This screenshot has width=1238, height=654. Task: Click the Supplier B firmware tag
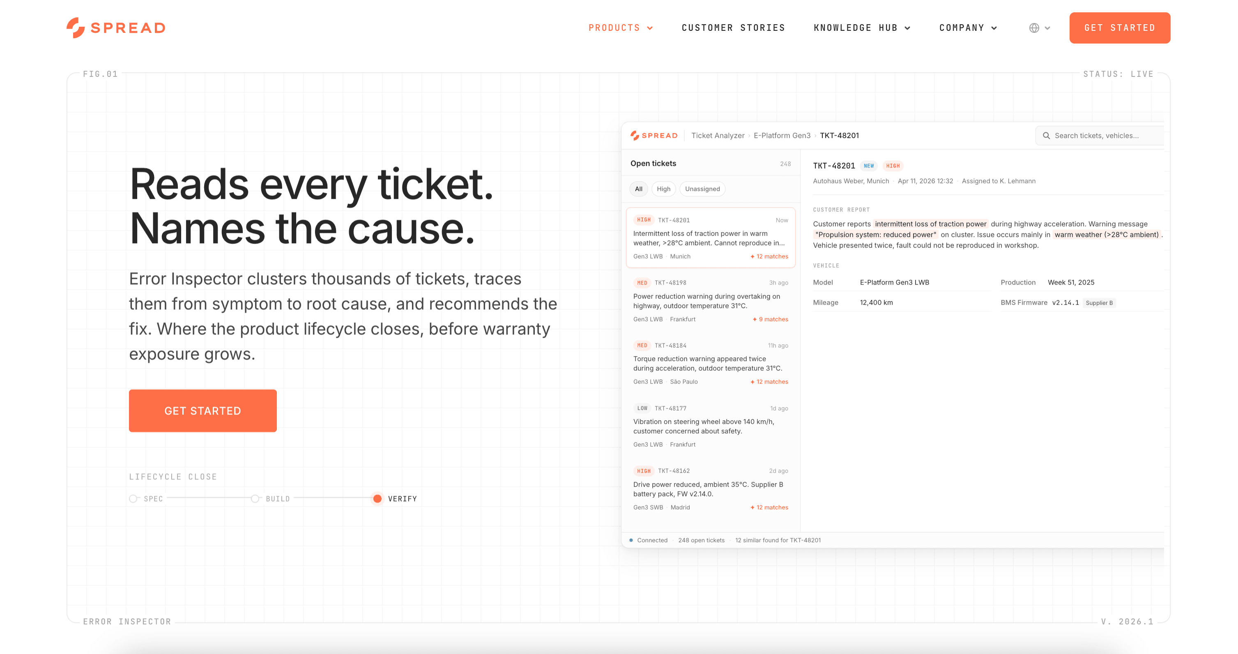(x=1099, y=303)
